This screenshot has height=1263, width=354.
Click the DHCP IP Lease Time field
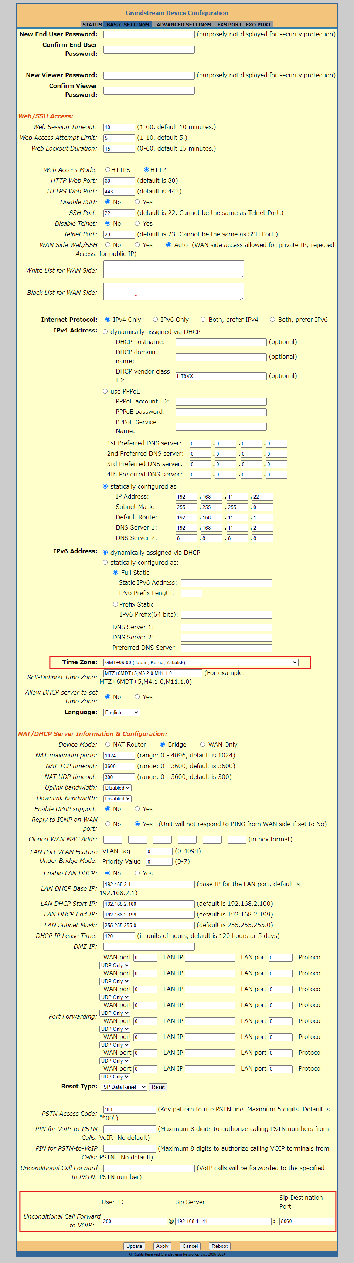(x=119, y=936)
